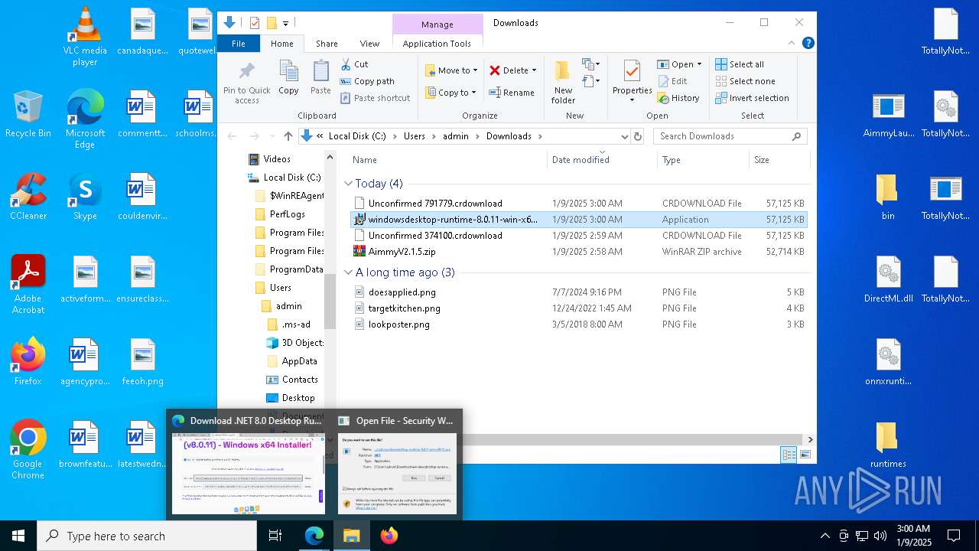Select DirectML.dll file on desktop
The height and width of the screenshot is (551, 979).
click(888, 279)
